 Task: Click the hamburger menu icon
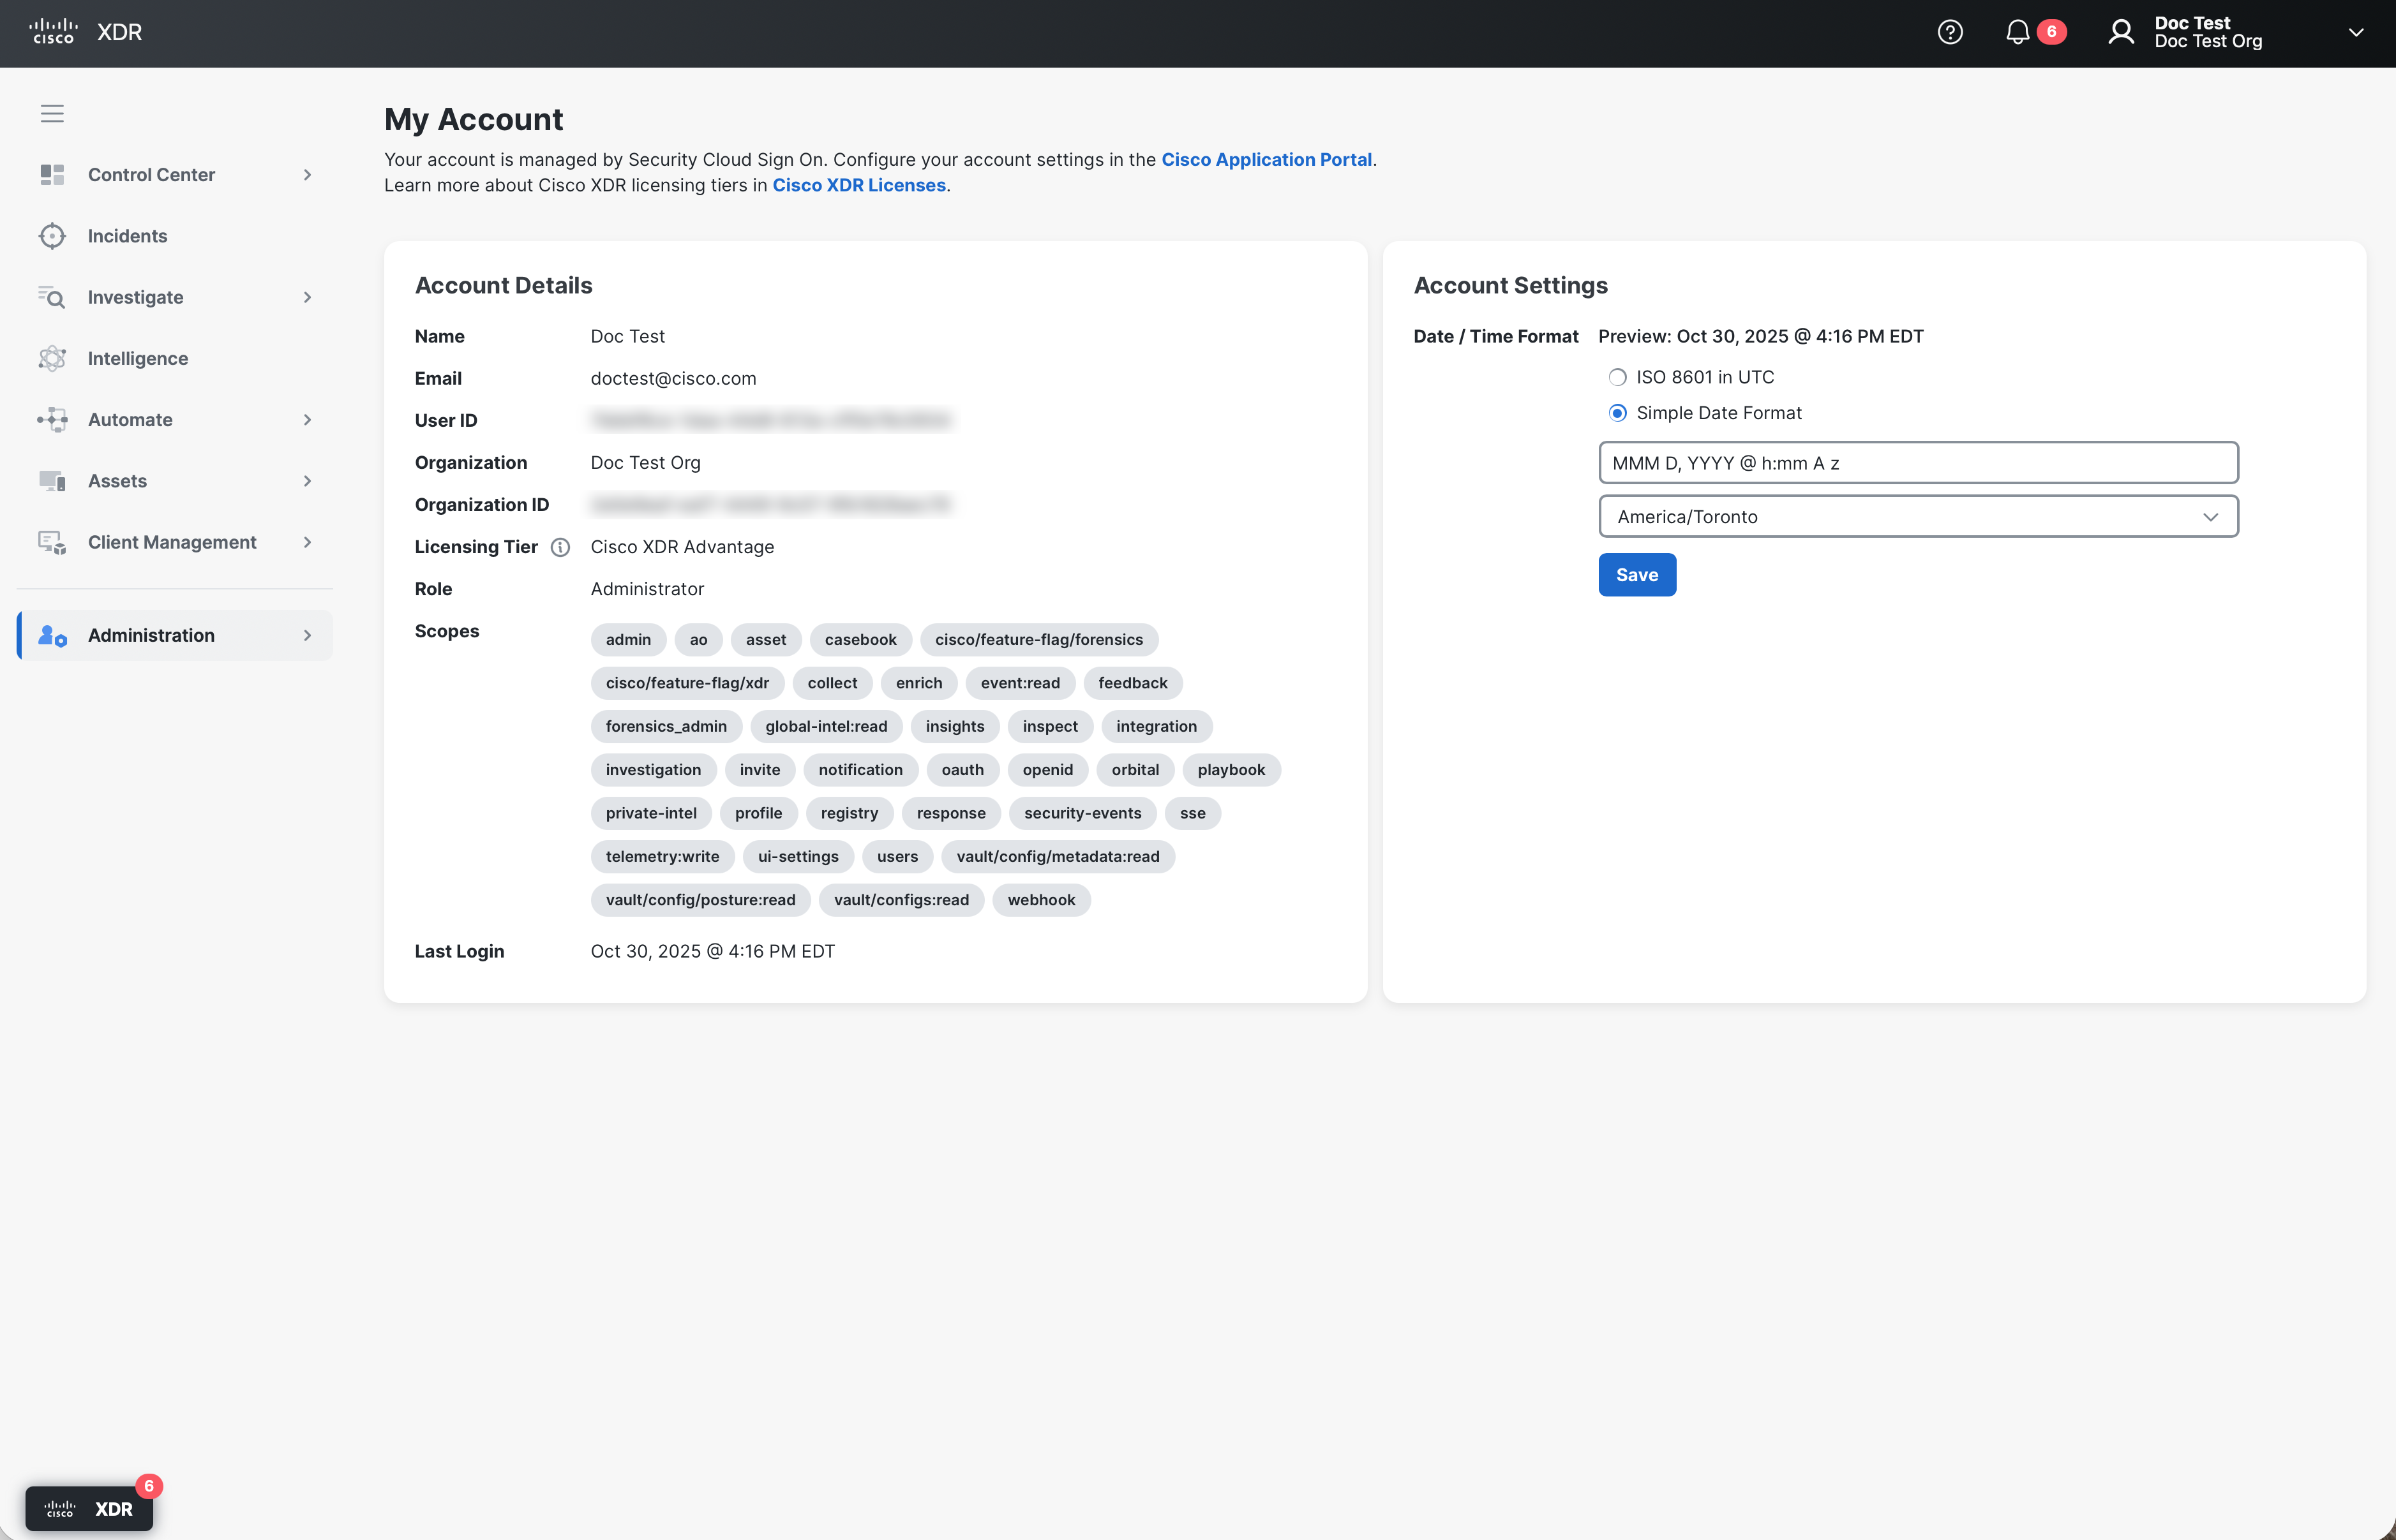pyautogui.click(x=52, y=113)
